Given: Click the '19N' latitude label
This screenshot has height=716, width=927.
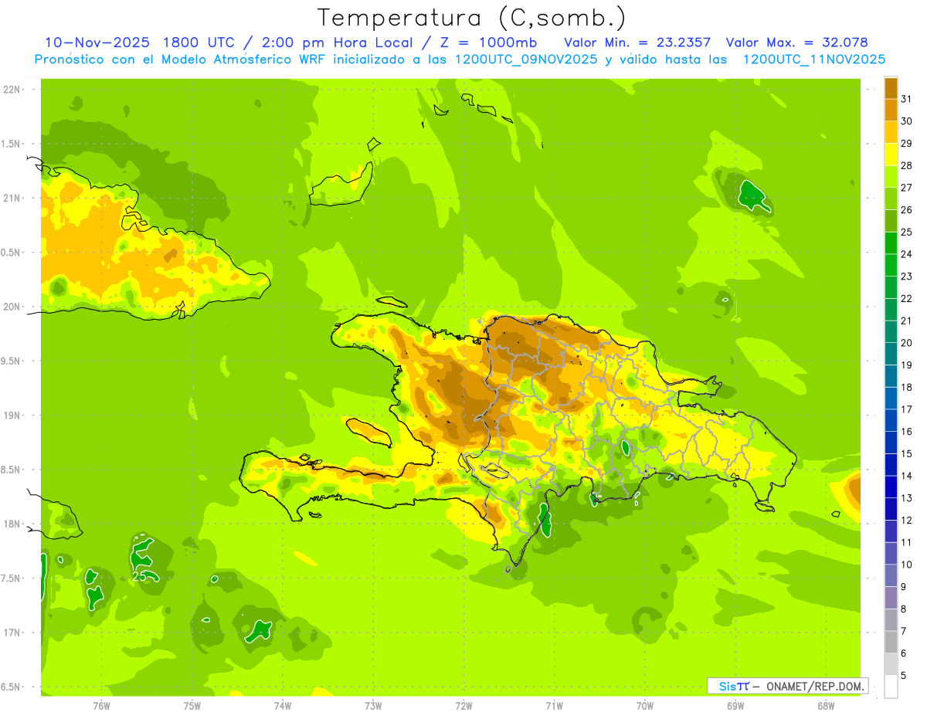Looking at the screenshot, I should [12, 416].
